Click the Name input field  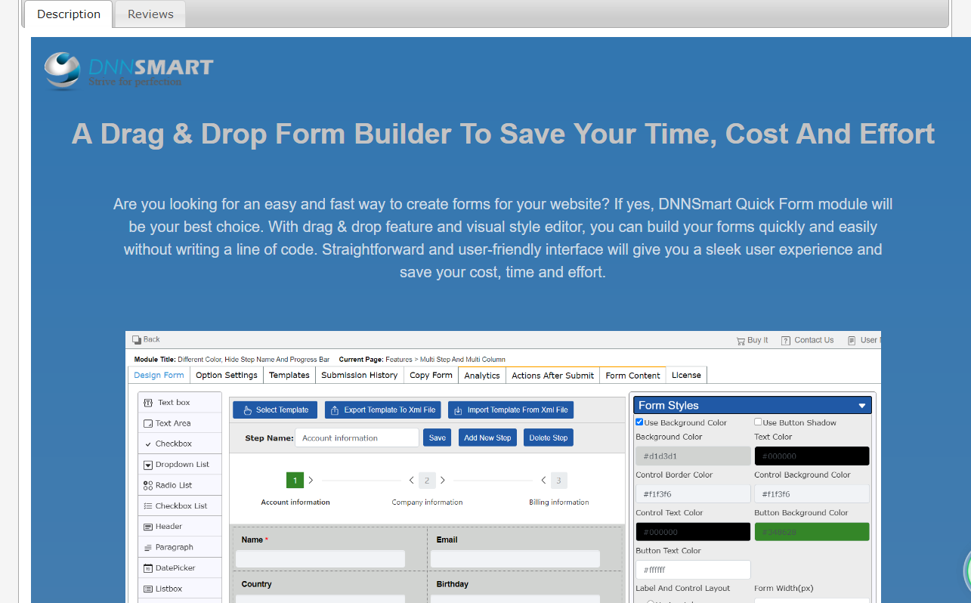[x=320, y=559]
